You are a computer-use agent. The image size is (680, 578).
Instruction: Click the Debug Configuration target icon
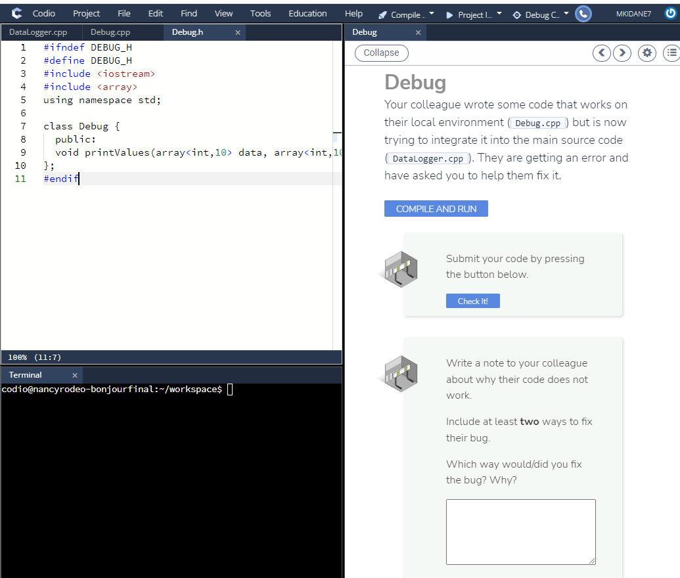pyautogui.click(x=516, y=13)
